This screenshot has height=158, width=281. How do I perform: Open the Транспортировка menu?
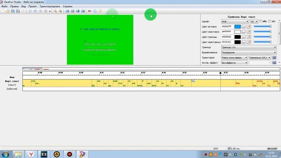tap(50, 6)
